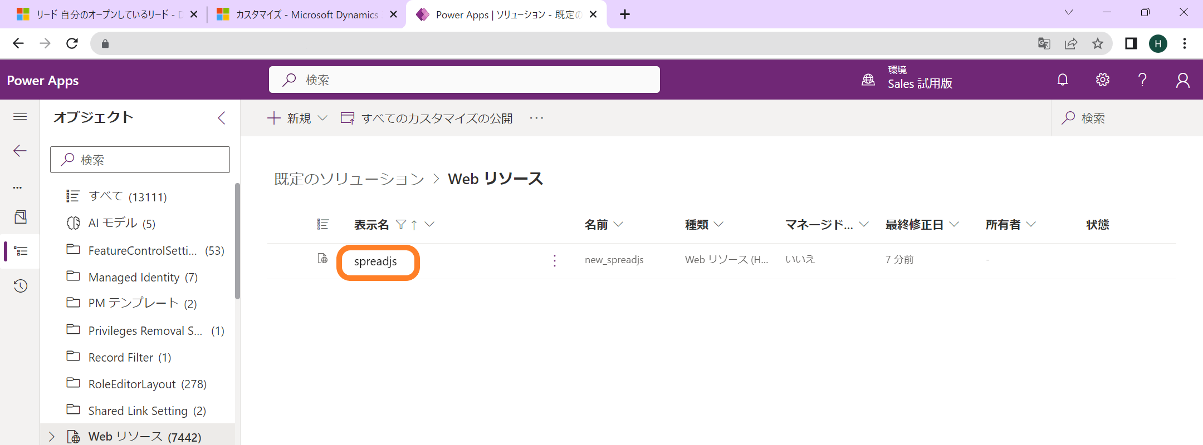Open the account profile icon

[x=1183, y=80]
